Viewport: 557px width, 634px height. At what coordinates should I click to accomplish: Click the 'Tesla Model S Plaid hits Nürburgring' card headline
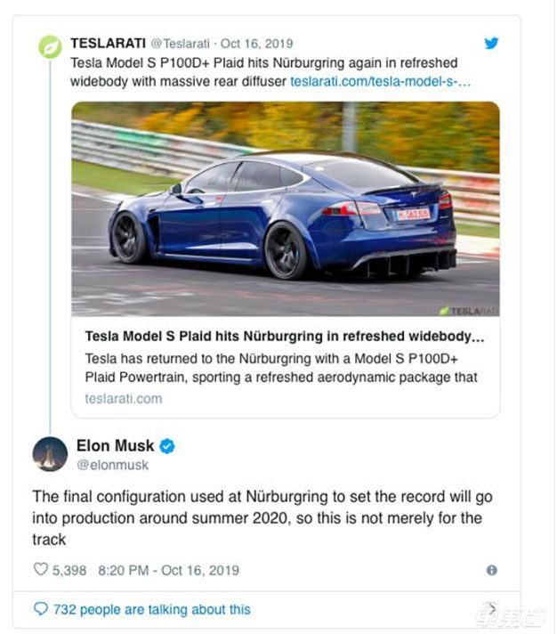click(x=279, y=337)
